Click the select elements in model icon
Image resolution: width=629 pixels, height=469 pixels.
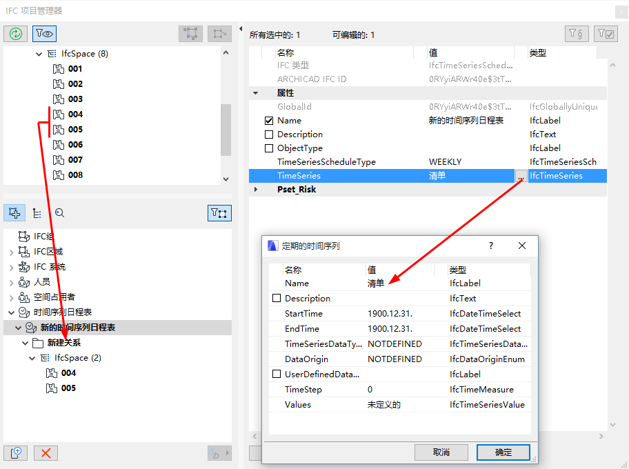(x=190, y=34)
